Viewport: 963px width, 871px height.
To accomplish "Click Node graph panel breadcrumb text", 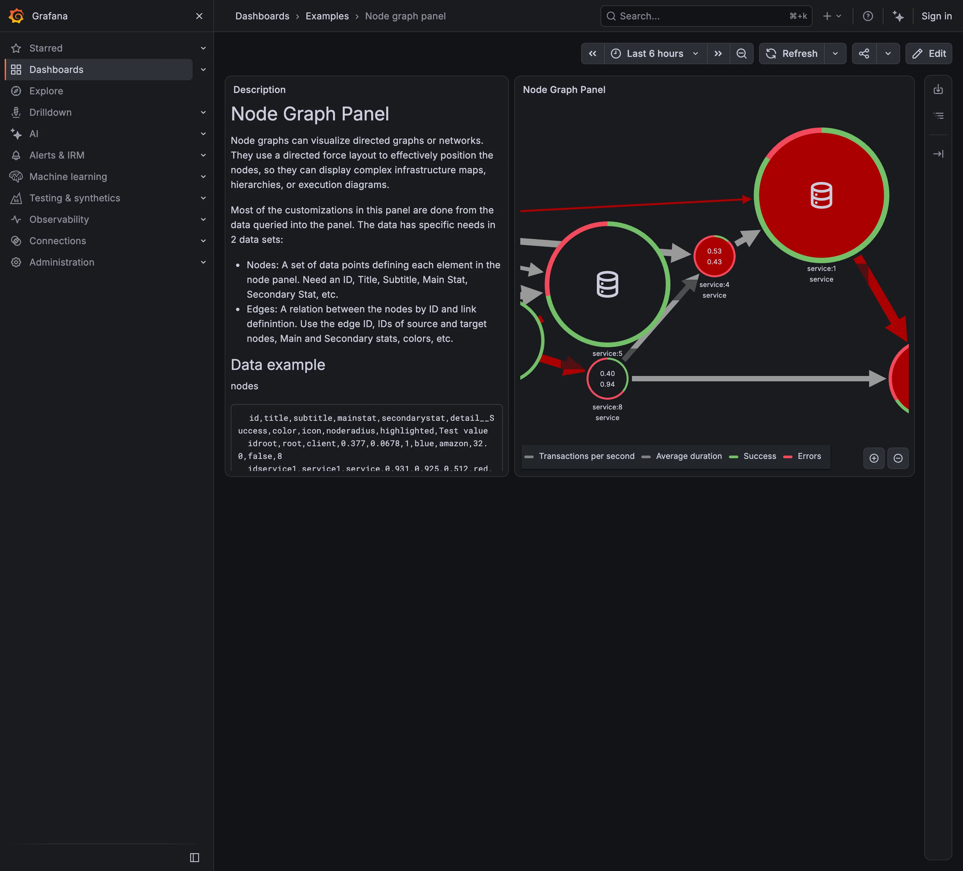I will 405,16.
